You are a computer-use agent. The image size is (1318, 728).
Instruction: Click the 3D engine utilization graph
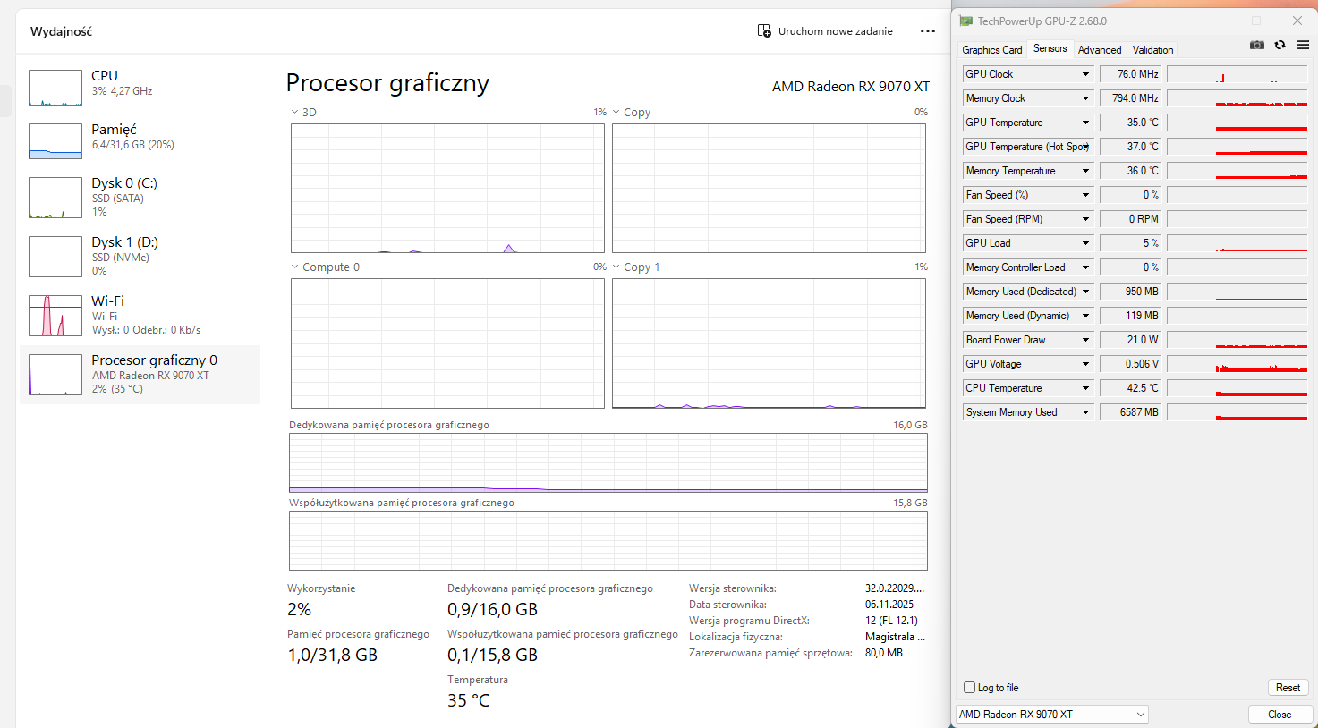coord(447,189)
